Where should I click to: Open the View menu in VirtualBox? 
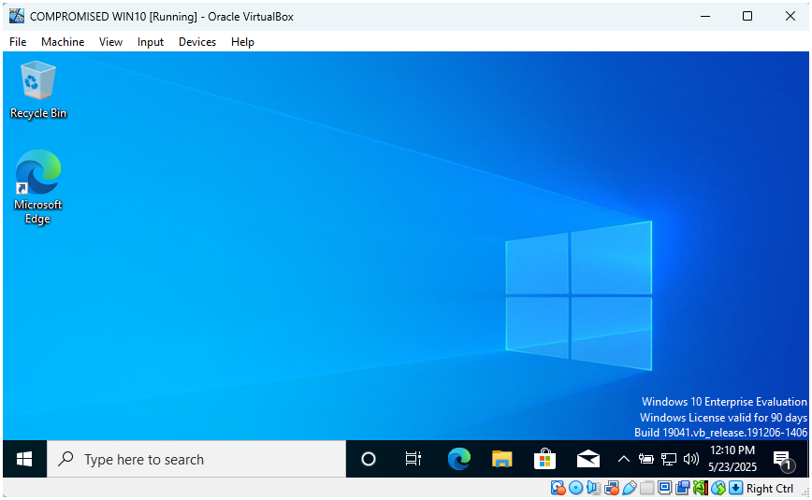click(x=110, y=42)
